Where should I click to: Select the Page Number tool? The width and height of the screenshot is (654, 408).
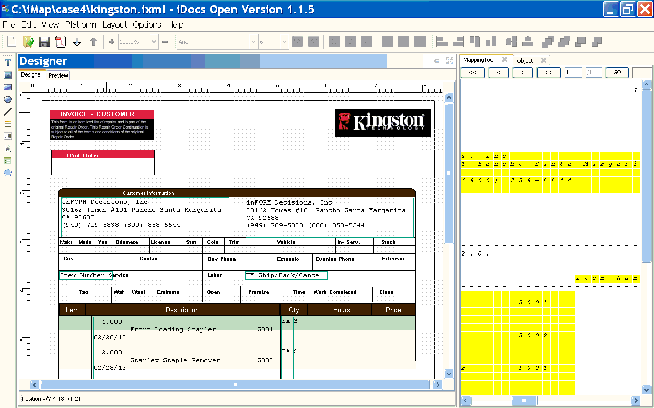click(7, 148)
